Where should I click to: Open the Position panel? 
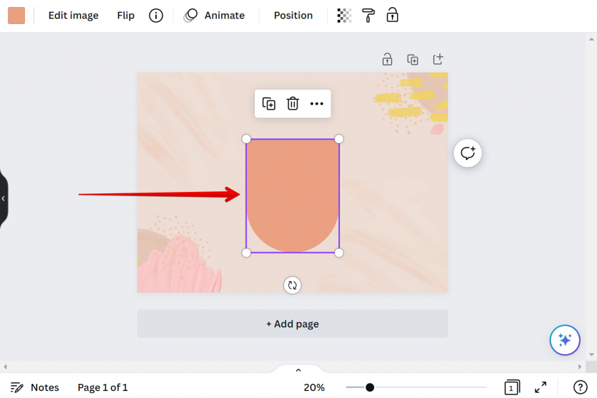pos(293,15)
